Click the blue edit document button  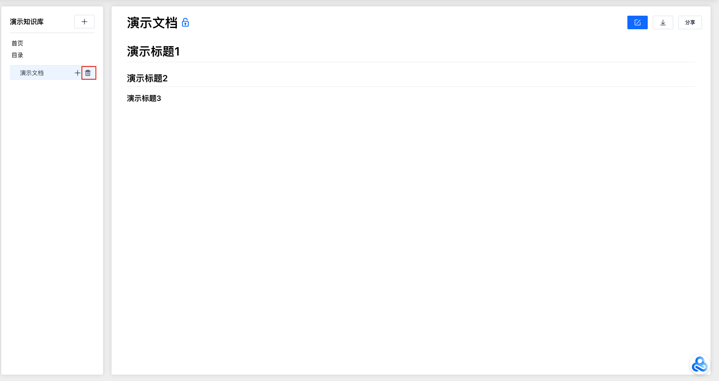(x=637, y=22)
